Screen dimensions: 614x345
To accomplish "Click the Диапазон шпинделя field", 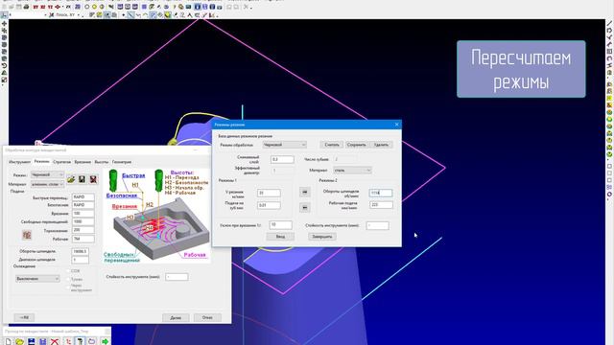I will [x=80, y=260].
